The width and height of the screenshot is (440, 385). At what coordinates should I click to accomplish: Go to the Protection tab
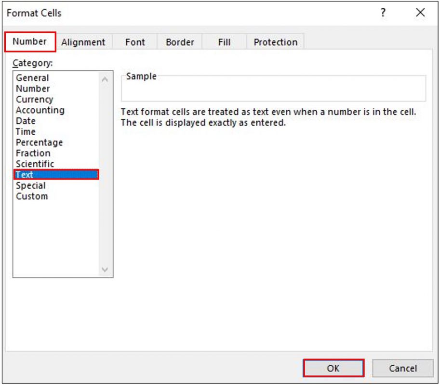276,42
